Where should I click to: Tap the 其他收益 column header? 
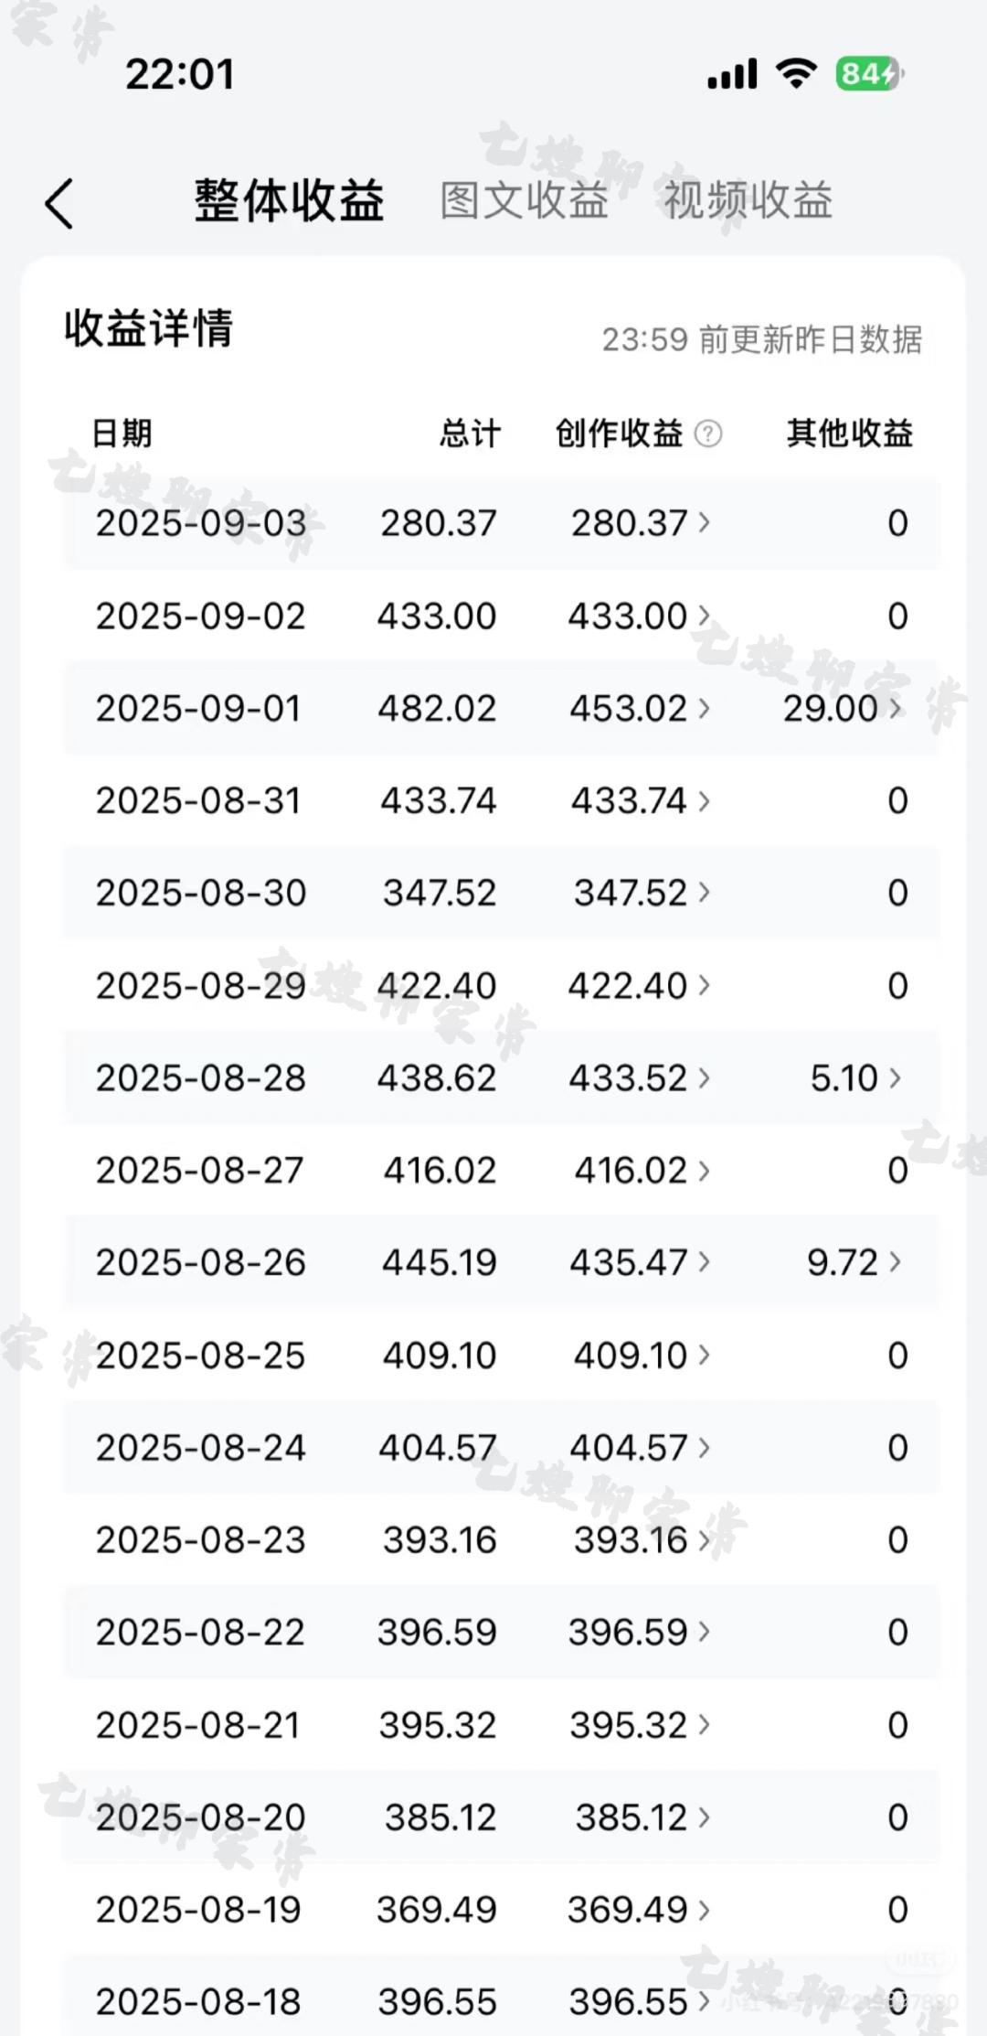click(850, 434)
